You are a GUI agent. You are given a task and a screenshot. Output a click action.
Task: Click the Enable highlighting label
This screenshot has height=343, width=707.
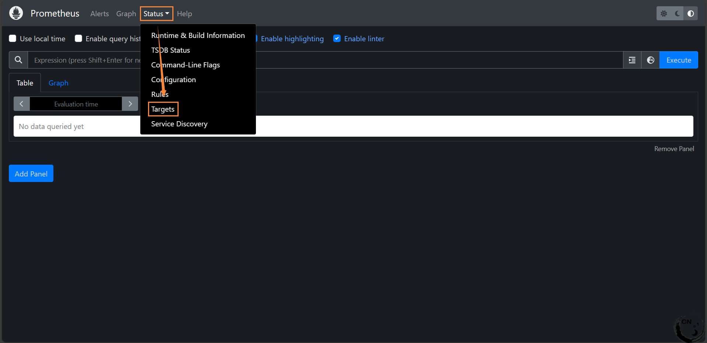292,39
